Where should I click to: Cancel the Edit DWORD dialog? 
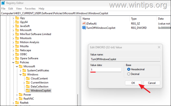pyautogui.click(x=152, y=83)
